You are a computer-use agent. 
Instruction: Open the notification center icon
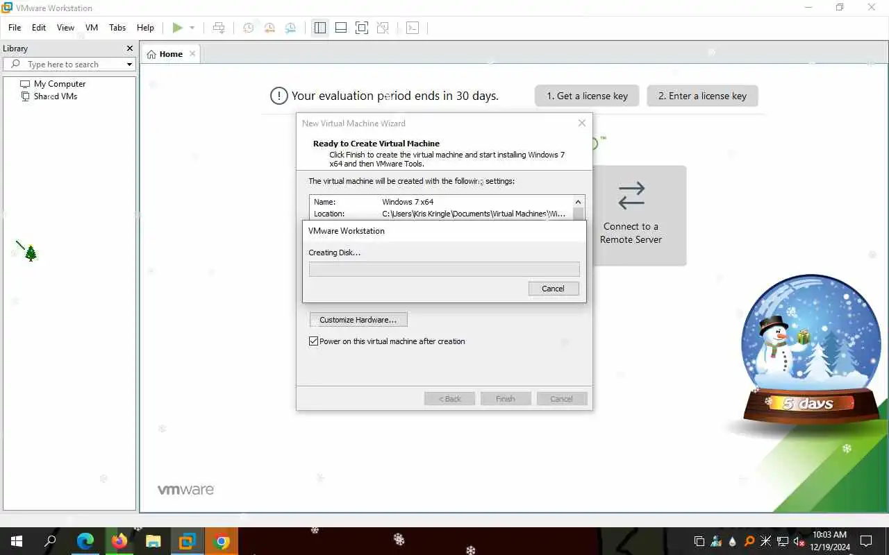point(866,541)
